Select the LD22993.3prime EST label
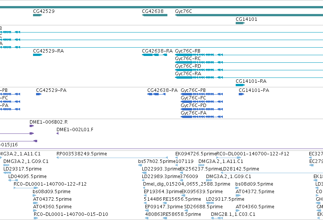 pos(161,169)
